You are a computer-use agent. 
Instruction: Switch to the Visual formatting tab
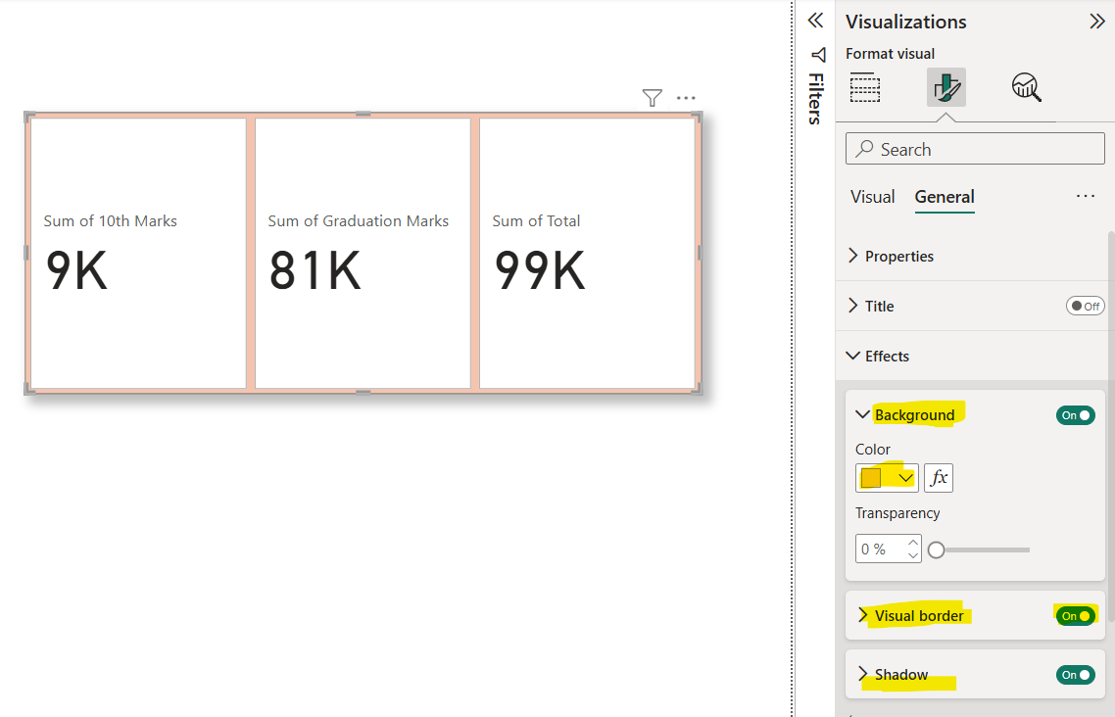tap(872, 197)
